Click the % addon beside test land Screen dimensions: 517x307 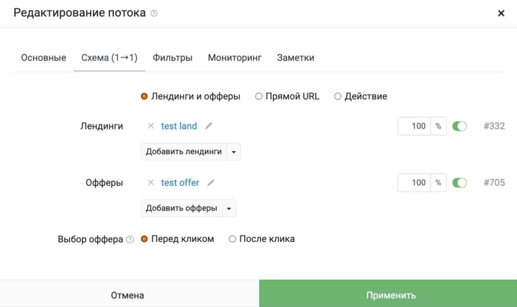coord(438,126)
